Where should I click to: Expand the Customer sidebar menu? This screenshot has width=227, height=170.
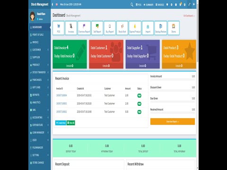pos(39,50)
